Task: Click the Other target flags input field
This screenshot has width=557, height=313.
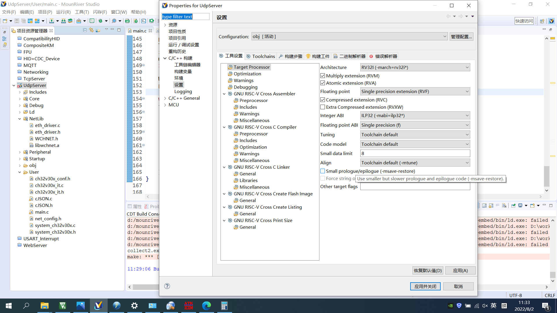Action: pyautogui.click(x=415, y=186)
